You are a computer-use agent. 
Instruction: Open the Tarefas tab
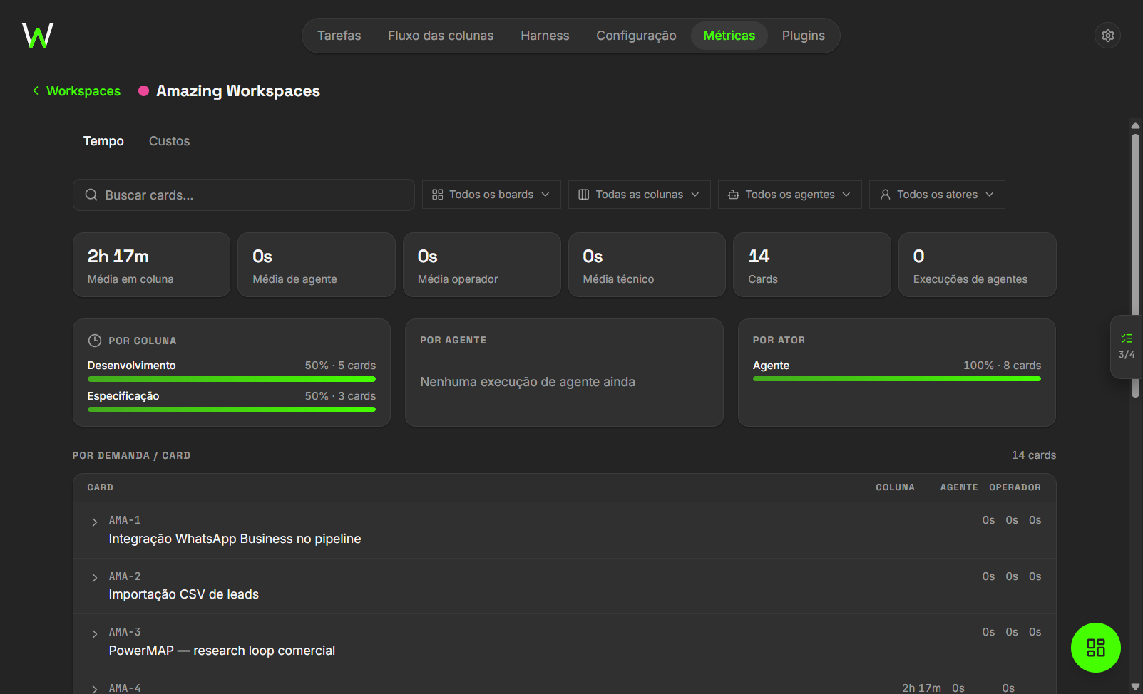[339, 36]
